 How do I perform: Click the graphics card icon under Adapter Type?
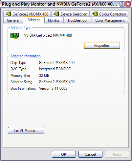pyautogui.click(x=14, y=36)
